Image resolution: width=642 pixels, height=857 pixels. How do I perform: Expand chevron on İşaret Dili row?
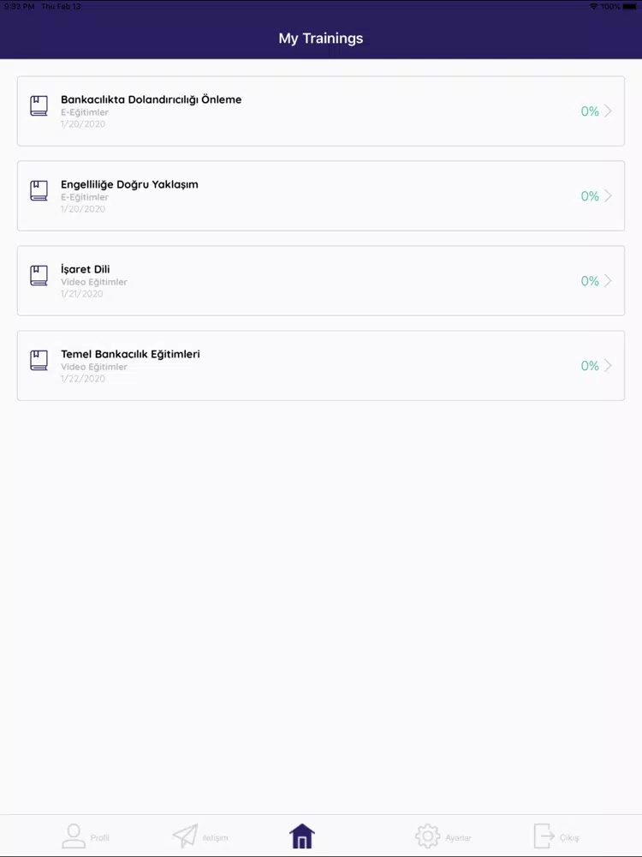(x=608, y=280)
